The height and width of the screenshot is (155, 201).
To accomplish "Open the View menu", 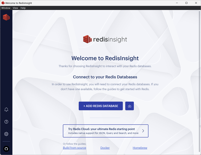I will click(x=15, y=8).
